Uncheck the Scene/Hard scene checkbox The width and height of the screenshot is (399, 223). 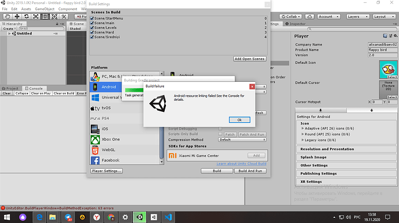point(92,32)
